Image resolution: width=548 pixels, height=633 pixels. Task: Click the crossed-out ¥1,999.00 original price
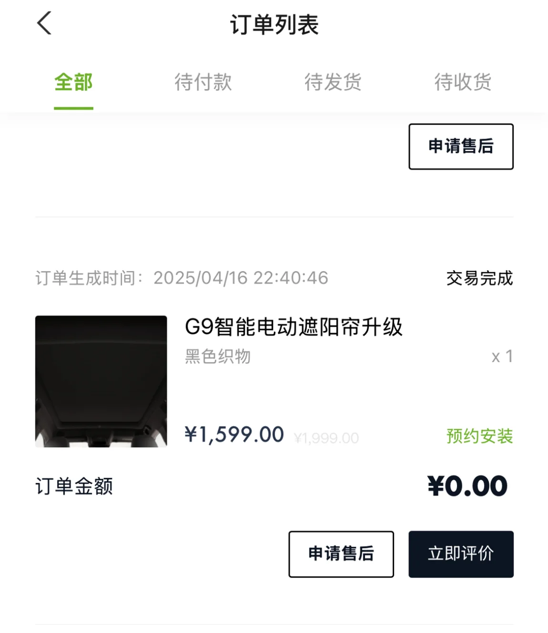pyautogui.click(x=326, y=438)
